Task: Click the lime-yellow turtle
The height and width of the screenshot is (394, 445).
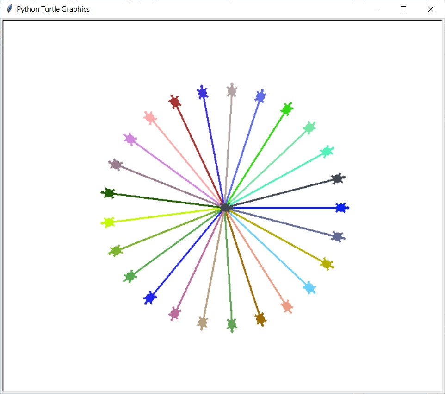Action: (x=108, y=222)
